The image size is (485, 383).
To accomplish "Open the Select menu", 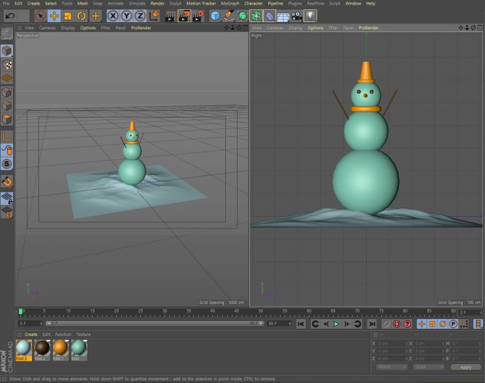I will 51,3.
